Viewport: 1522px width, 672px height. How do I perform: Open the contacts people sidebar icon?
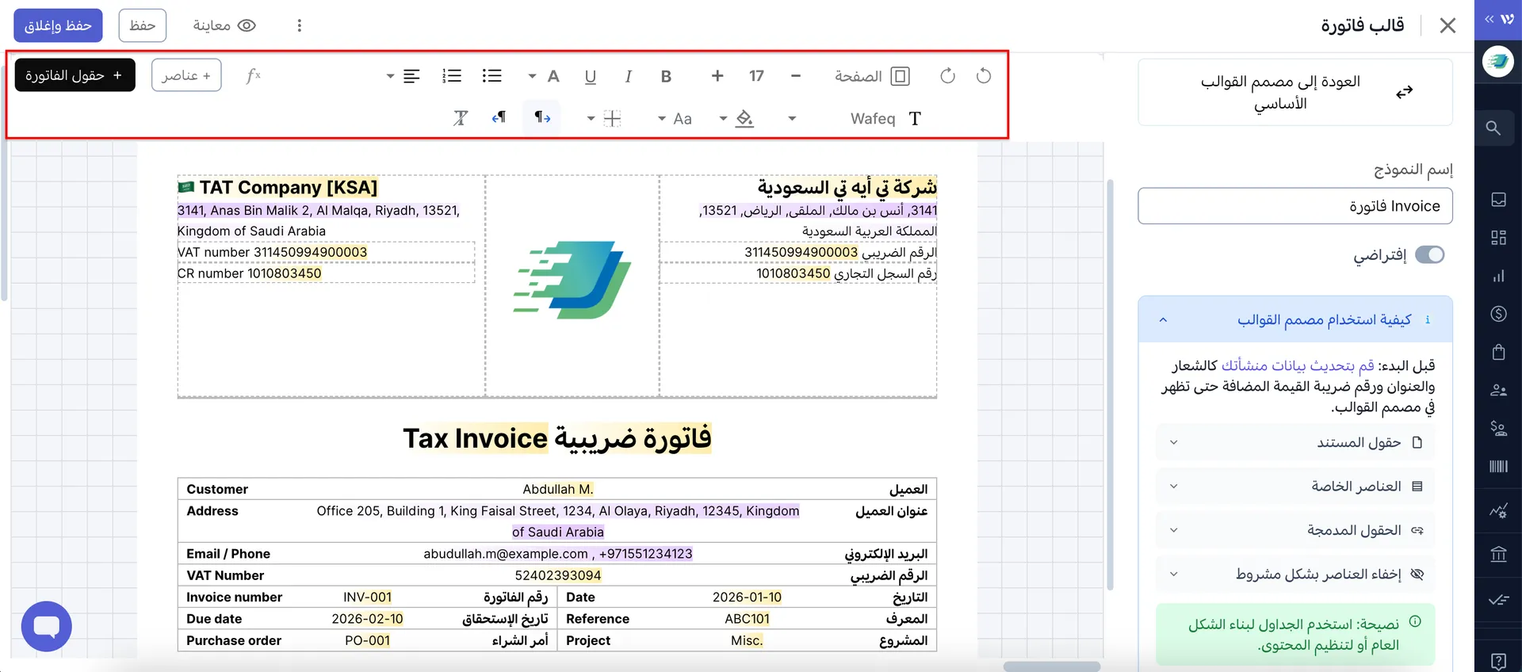[x=1498, y=390]
